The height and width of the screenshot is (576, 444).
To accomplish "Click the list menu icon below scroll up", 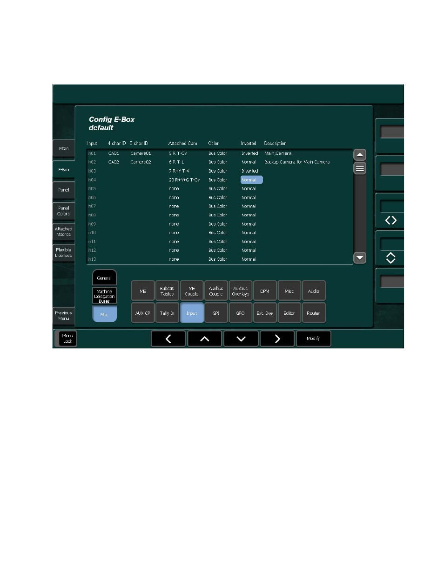I will tap(360, 168).
